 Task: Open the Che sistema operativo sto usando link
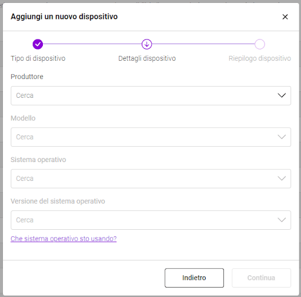63,239
